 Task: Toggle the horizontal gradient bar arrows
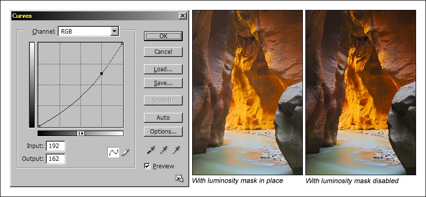(80, 133)
